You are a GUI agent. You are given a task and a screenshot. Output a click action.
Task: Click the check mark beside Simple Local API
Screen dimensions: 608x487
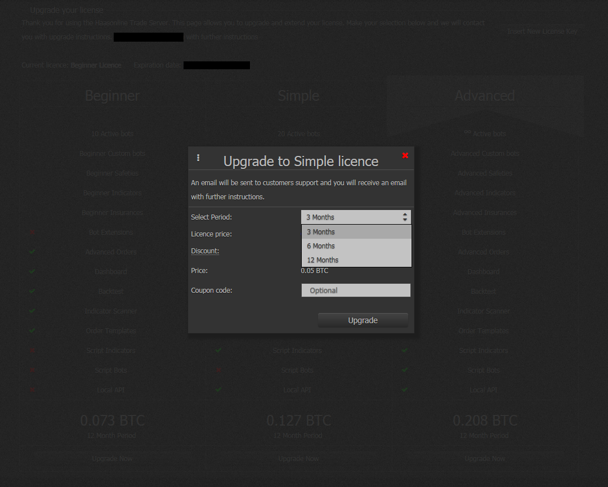click(218, 390)
